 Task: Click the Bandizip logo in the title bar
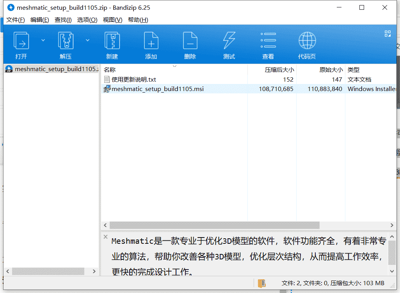(11, 7)
